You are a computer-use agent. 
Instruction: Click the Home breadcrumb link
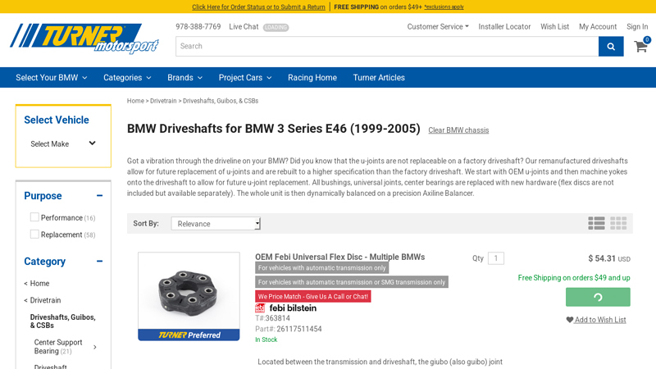tap(135, 101)
